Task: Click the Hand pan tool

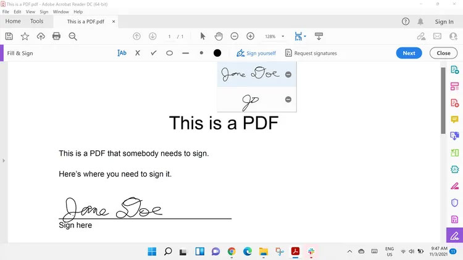Action: [x=219, y=37]
